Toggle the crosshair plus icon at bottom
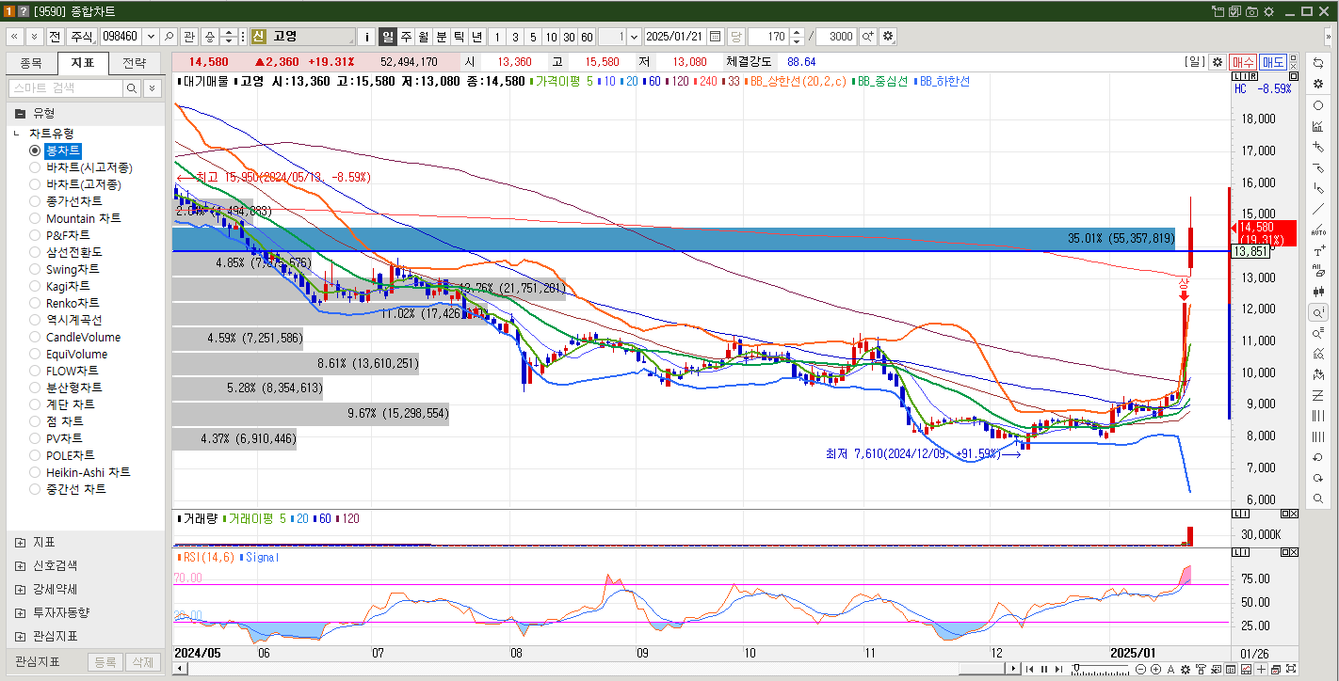 1261,670
